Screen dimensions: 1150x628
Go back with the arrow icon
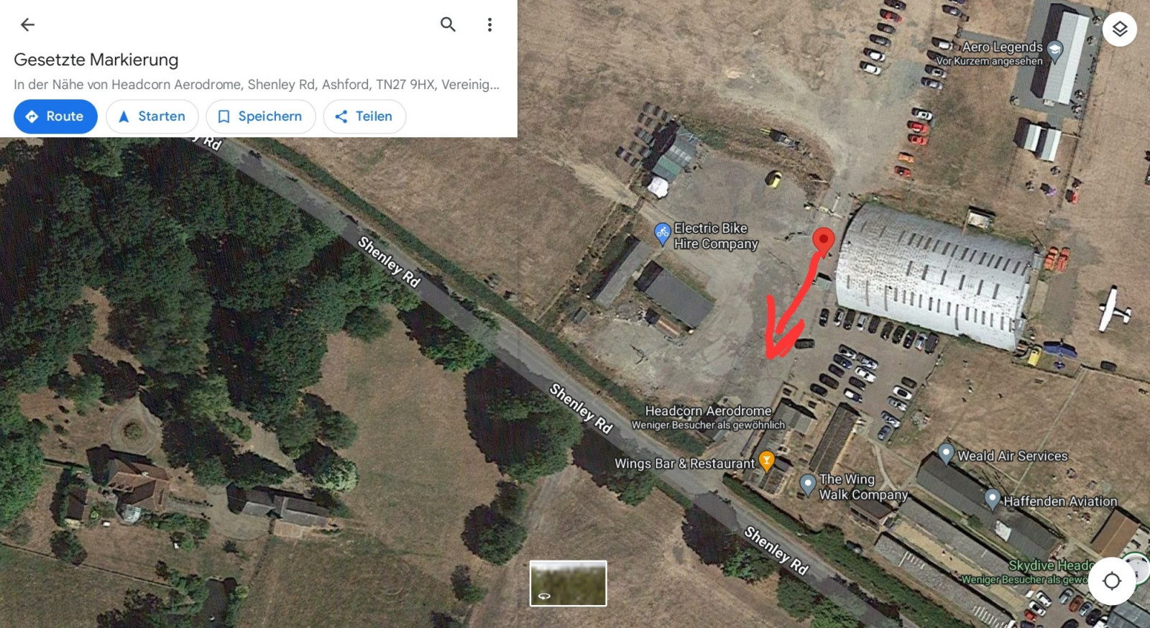27,24
